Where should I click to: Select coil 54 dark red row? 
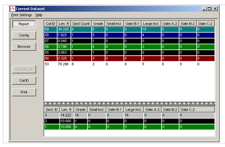129,58
